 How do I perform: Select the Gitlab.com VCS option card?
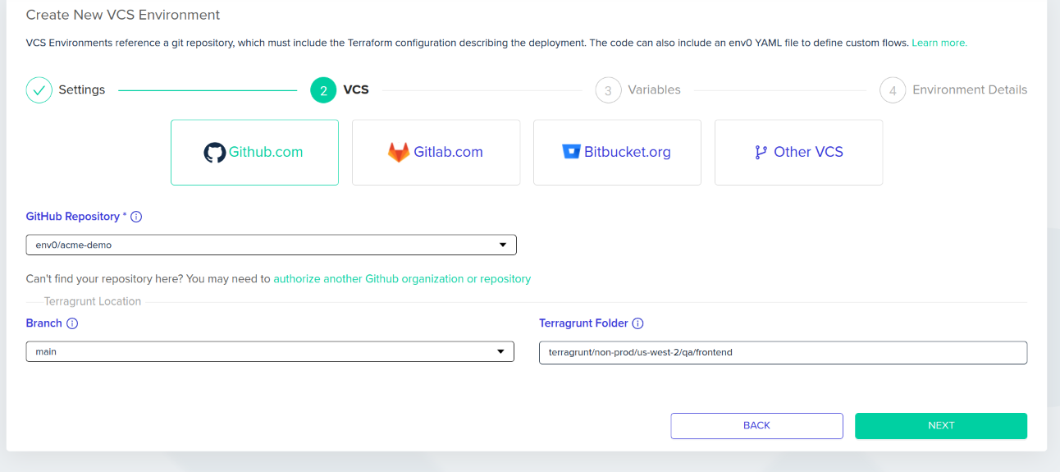(x=436, y=153)
